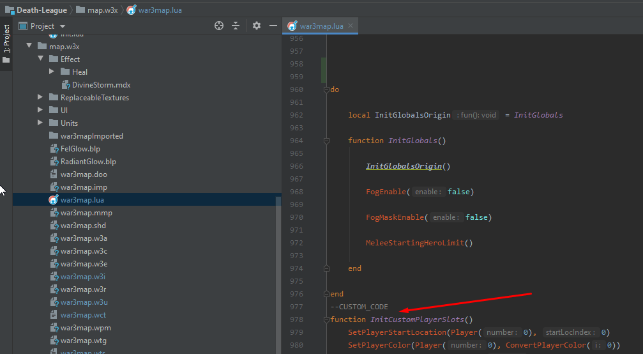Open the Project view dropdown

(x=62, y=26)
